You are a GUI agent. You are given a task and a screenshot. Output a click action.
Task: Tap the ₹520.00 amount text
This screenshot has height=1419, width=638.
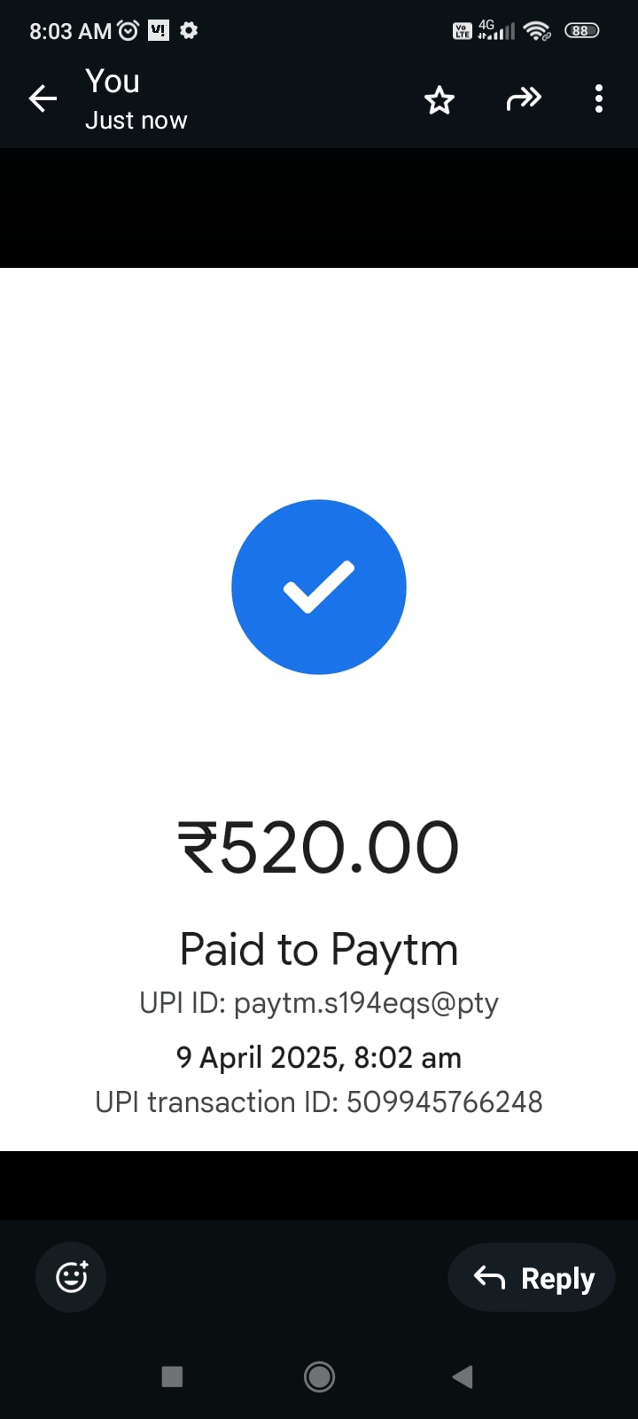319,848
